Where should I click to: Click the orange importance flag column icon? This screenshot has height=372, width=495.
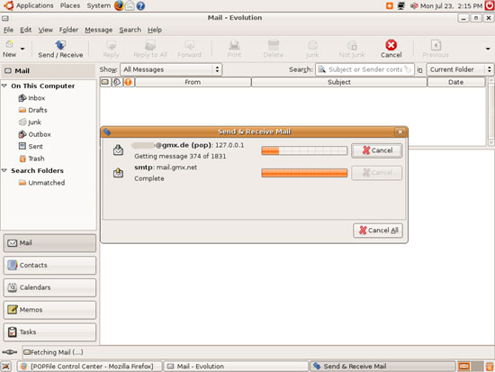click(x=128, y=82)
